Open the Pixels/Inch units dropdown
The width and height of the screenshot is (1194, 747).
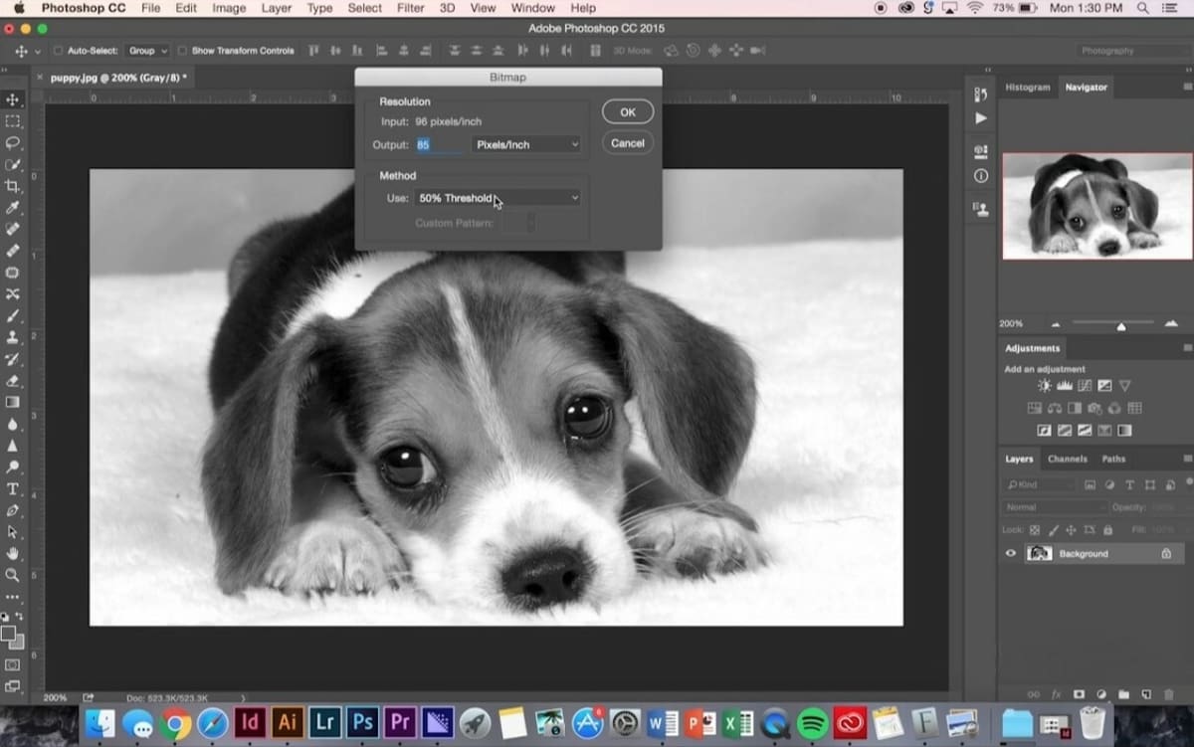pyautogui.click(x=525, y=144)
